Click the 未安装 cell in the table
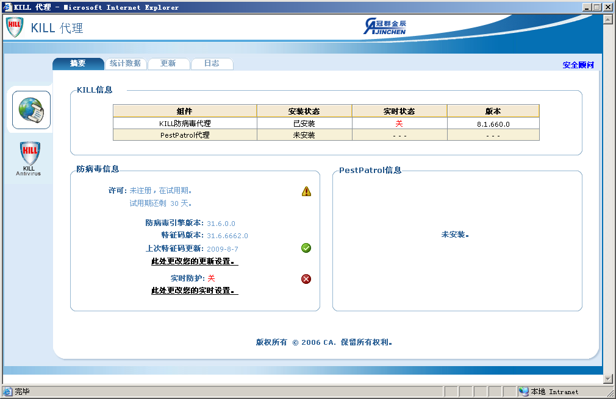This screenshot has height=399, width=616. [304, 135]
